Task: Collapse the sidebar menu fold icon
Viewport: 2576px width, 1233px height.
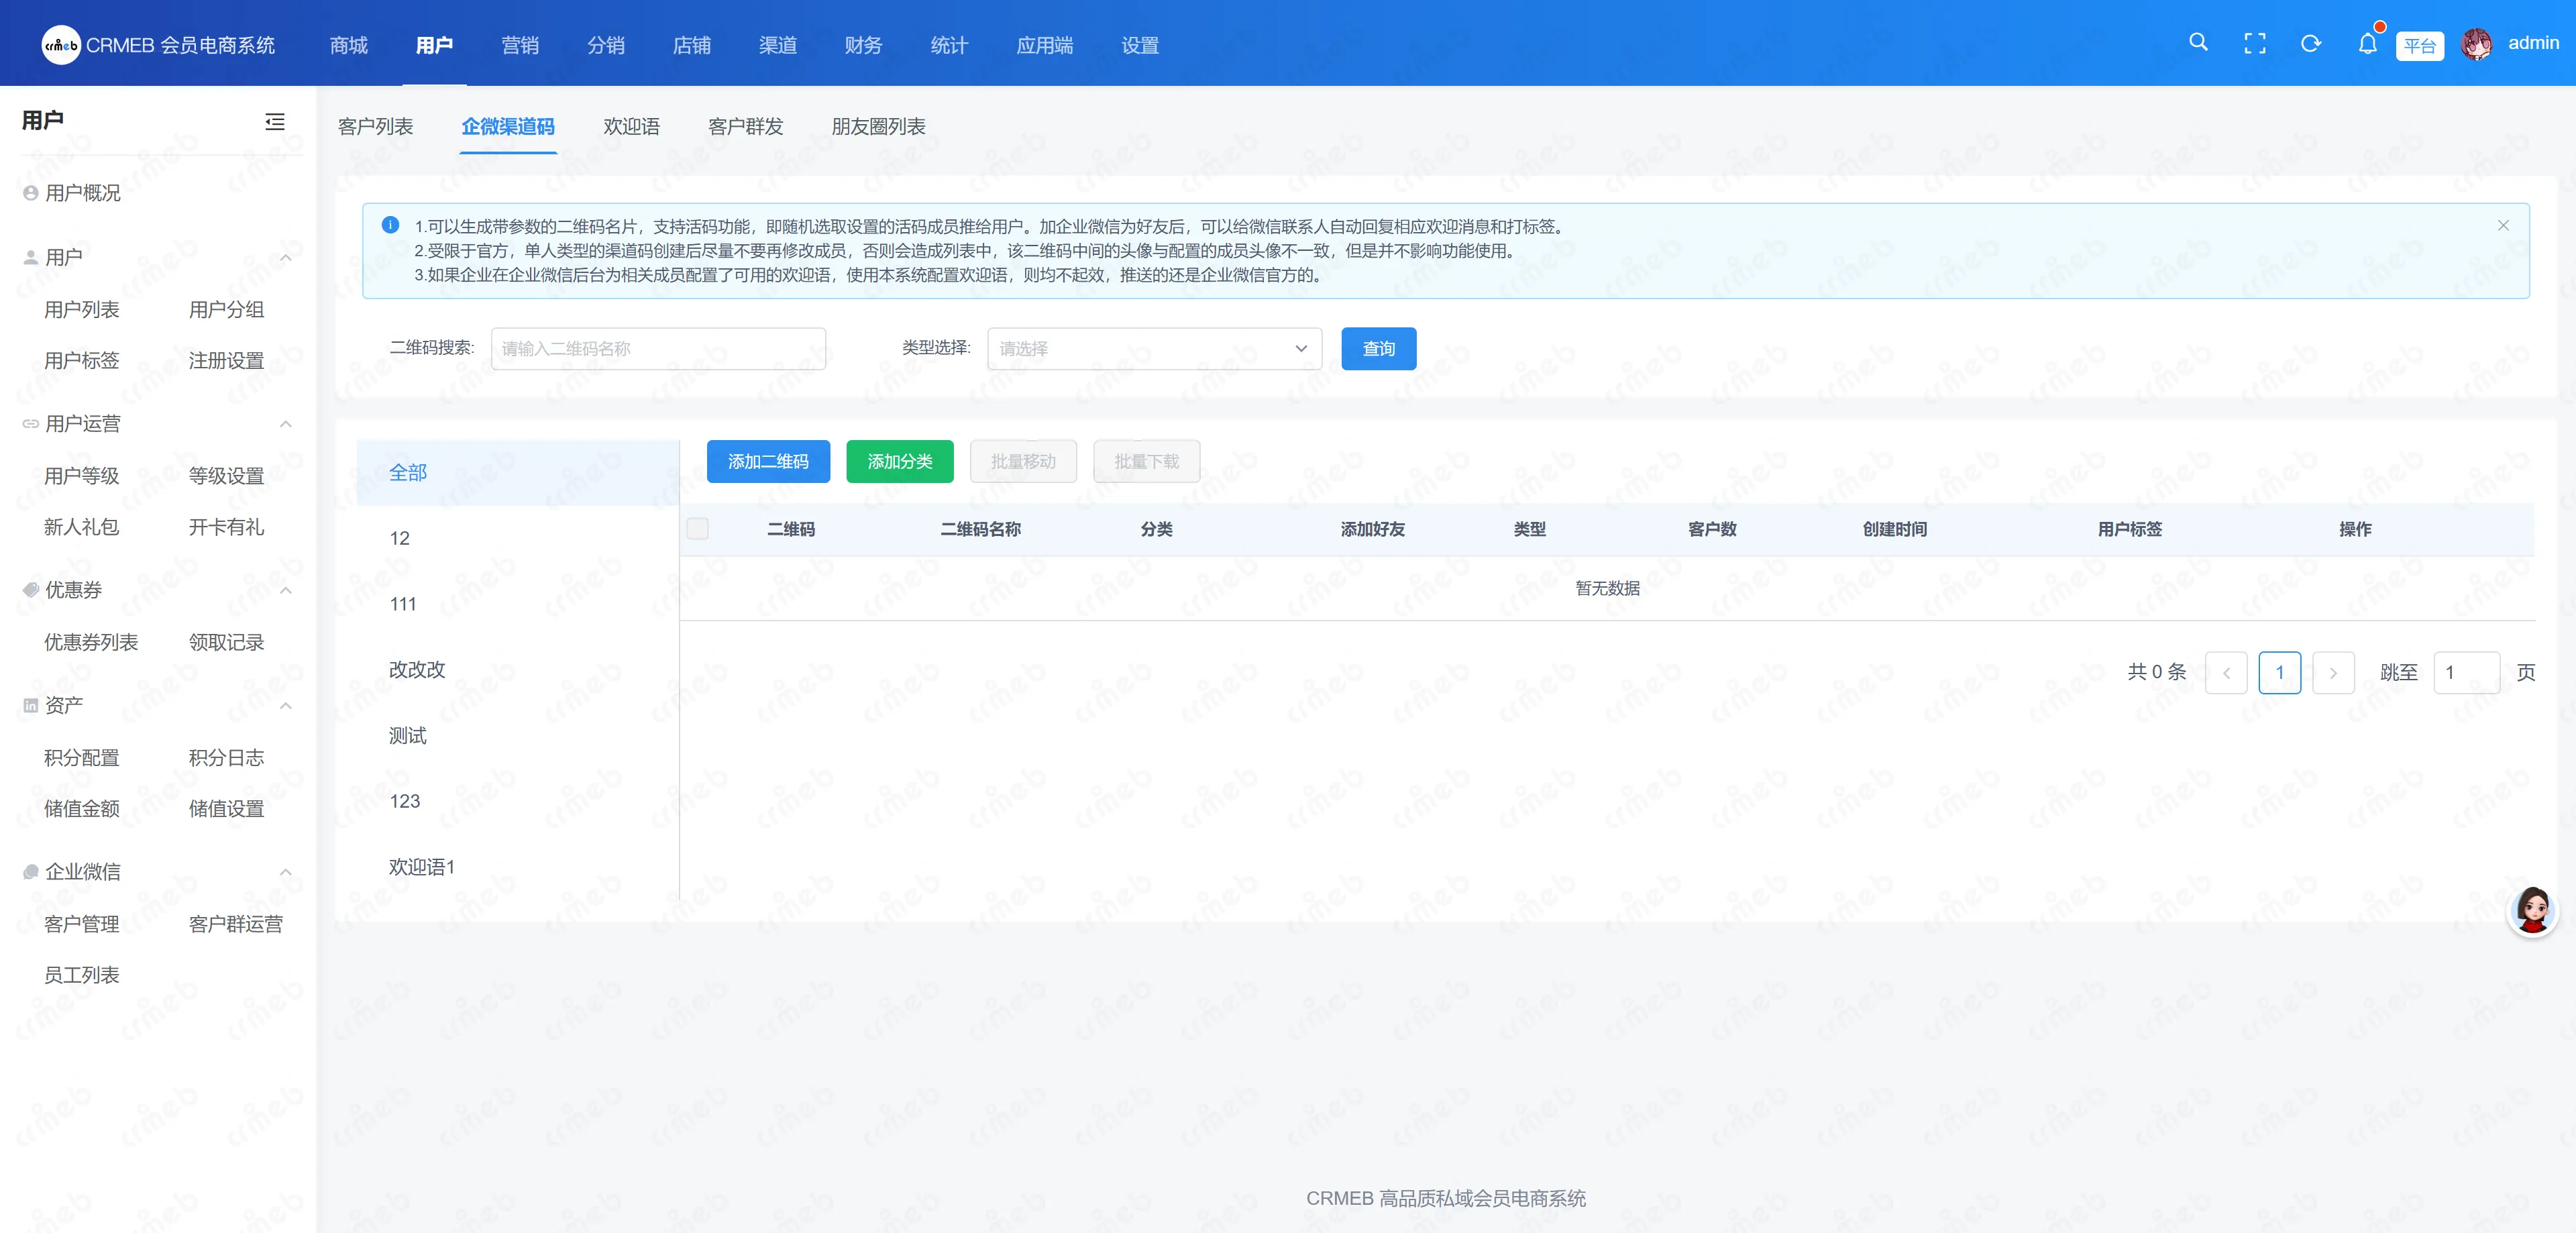Action: coord(275,121)
